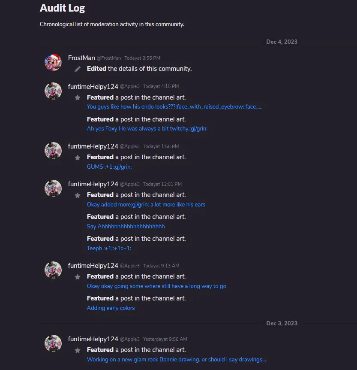Open the "Okay added more" post link
Screen dimensions: 357x370
click(x=146, y=204)
